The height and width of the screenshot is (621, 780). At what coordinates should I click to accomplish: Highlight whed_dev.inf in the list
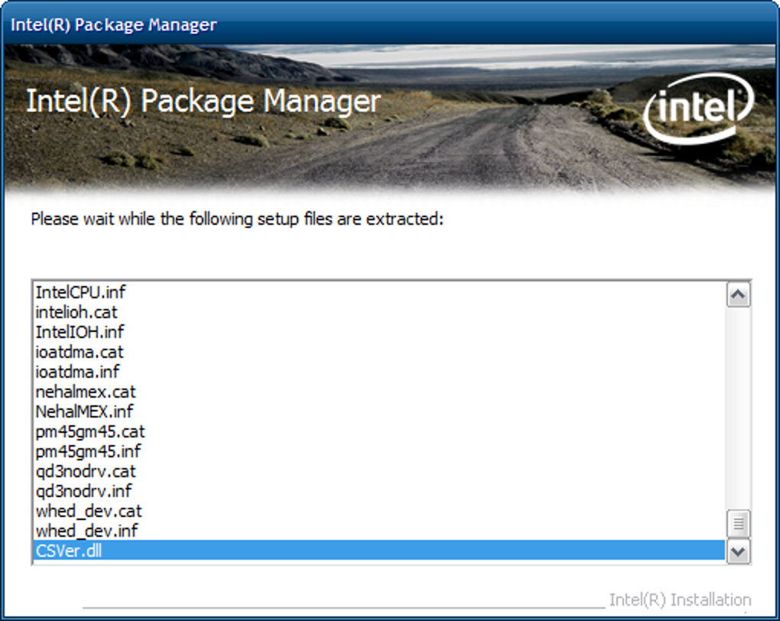tap(86, 531)
